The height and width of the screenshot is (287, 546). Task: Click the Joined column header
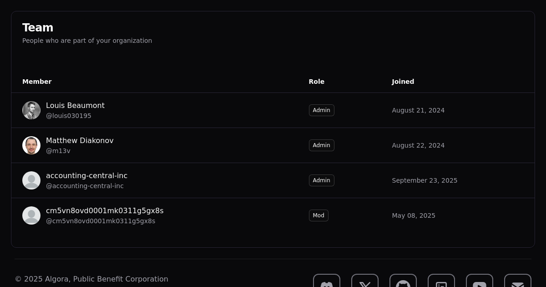[403, 82]
